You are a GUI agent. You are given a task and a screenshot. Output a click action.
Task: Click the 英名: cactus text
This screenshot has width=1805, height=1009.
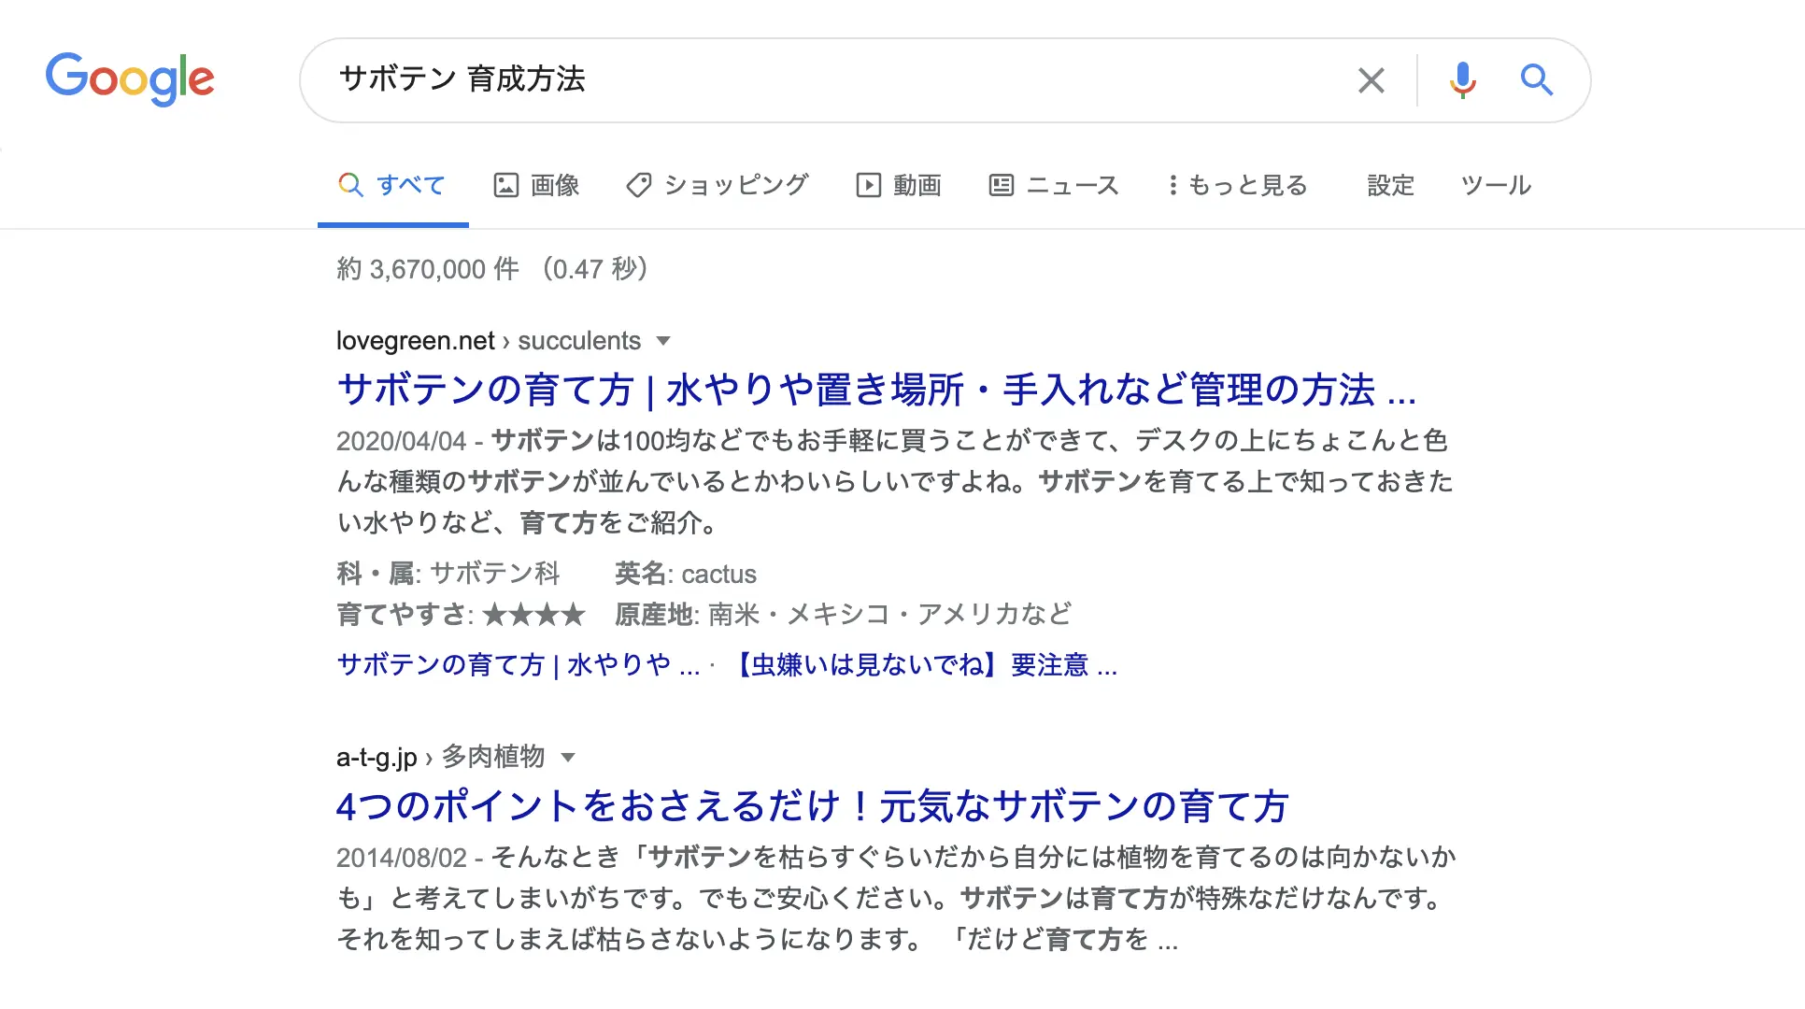click(x=686, y=573)
